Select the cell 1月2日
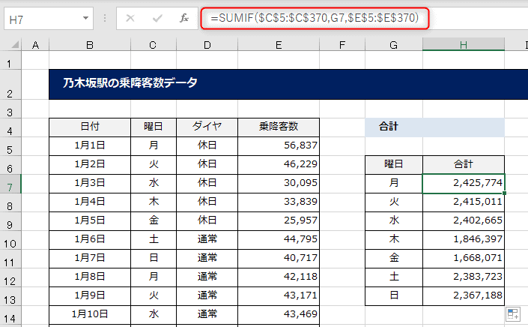The image size is (528, 327). 90,165
